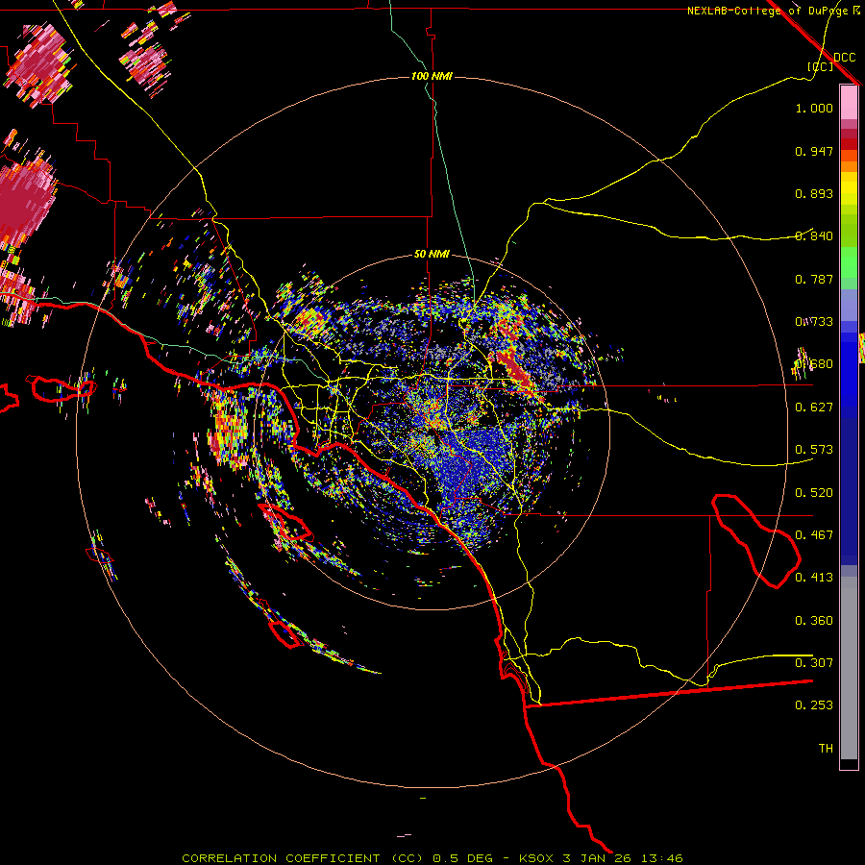Select the 0.947 scale value
Viewport: 865px width, 865px height.
tap(814, 151)
